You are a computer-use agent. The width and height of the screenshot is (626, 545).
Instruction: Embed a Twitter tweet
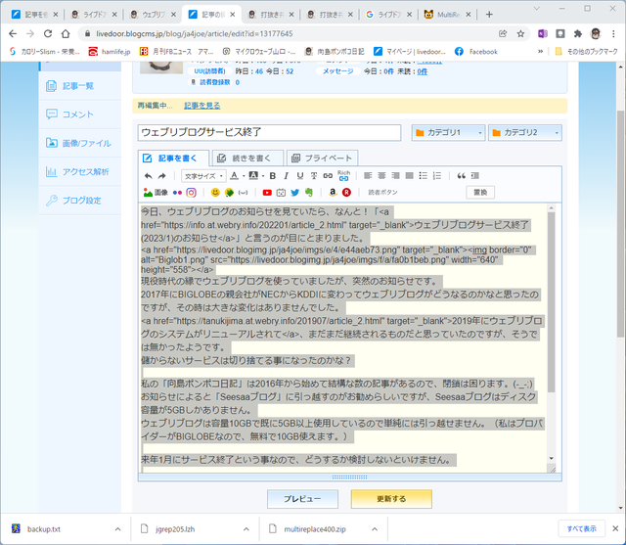pos(295,193)
